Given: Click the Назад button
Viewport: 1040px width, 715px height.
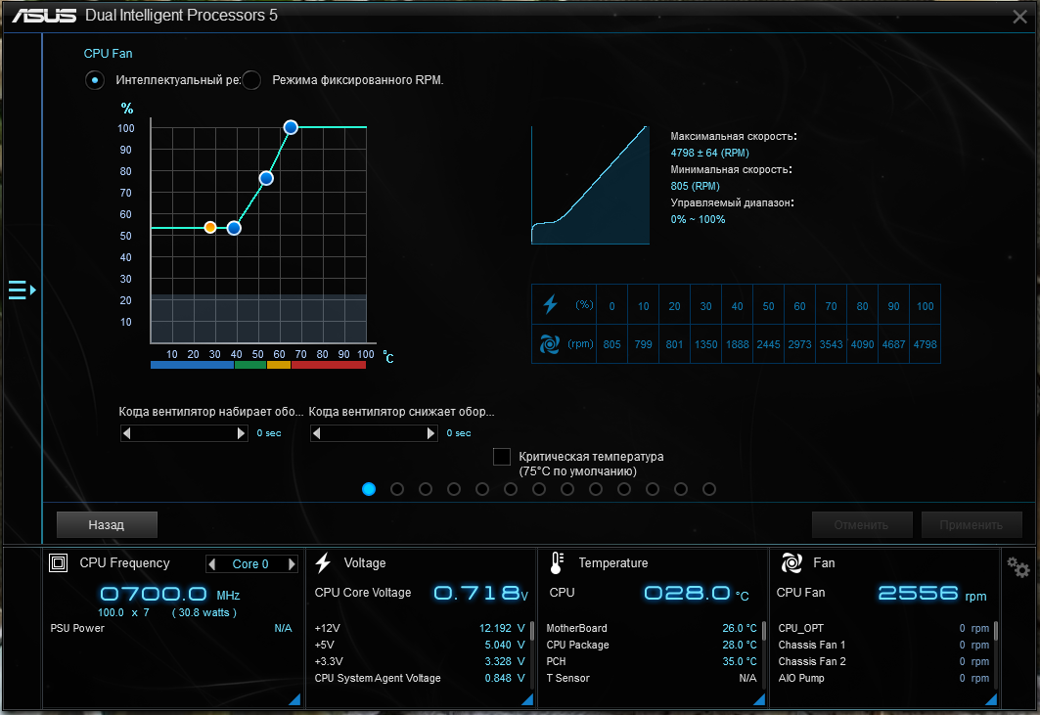Looking at the screenshot, I should click(107, 524).
